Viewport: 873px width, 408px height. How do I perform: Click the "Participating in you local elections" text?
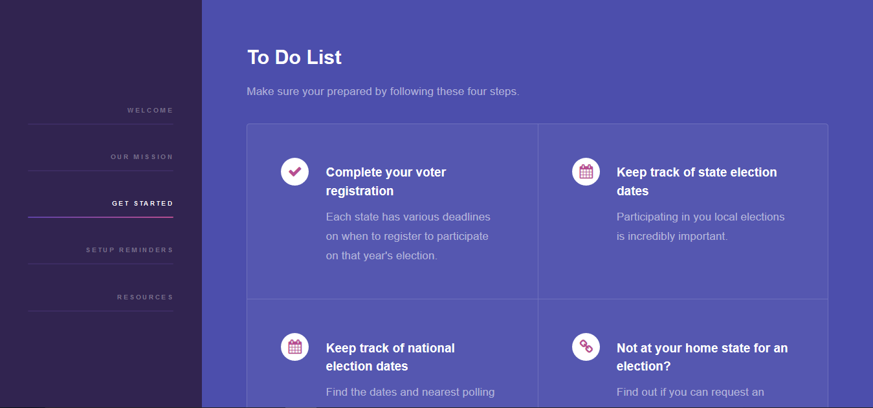700,226
